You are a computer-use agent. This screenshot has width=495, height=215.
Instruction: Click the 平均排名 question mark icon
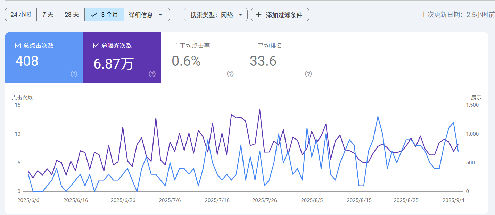coord(308,74)
